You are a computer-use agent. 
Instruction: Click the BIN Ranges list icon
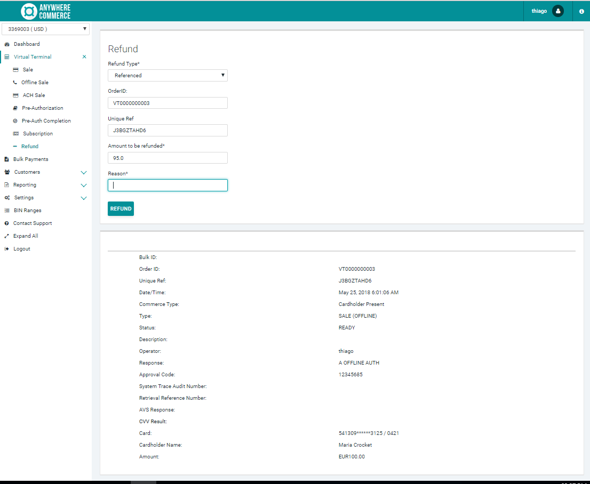7,210
